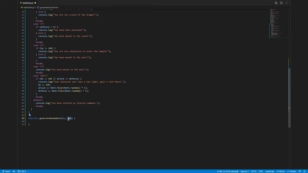Click the code minimap preview
The image size is (308, 173).
[278, 24]
